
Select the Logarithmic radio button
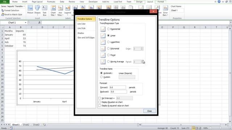pos(108,42)
